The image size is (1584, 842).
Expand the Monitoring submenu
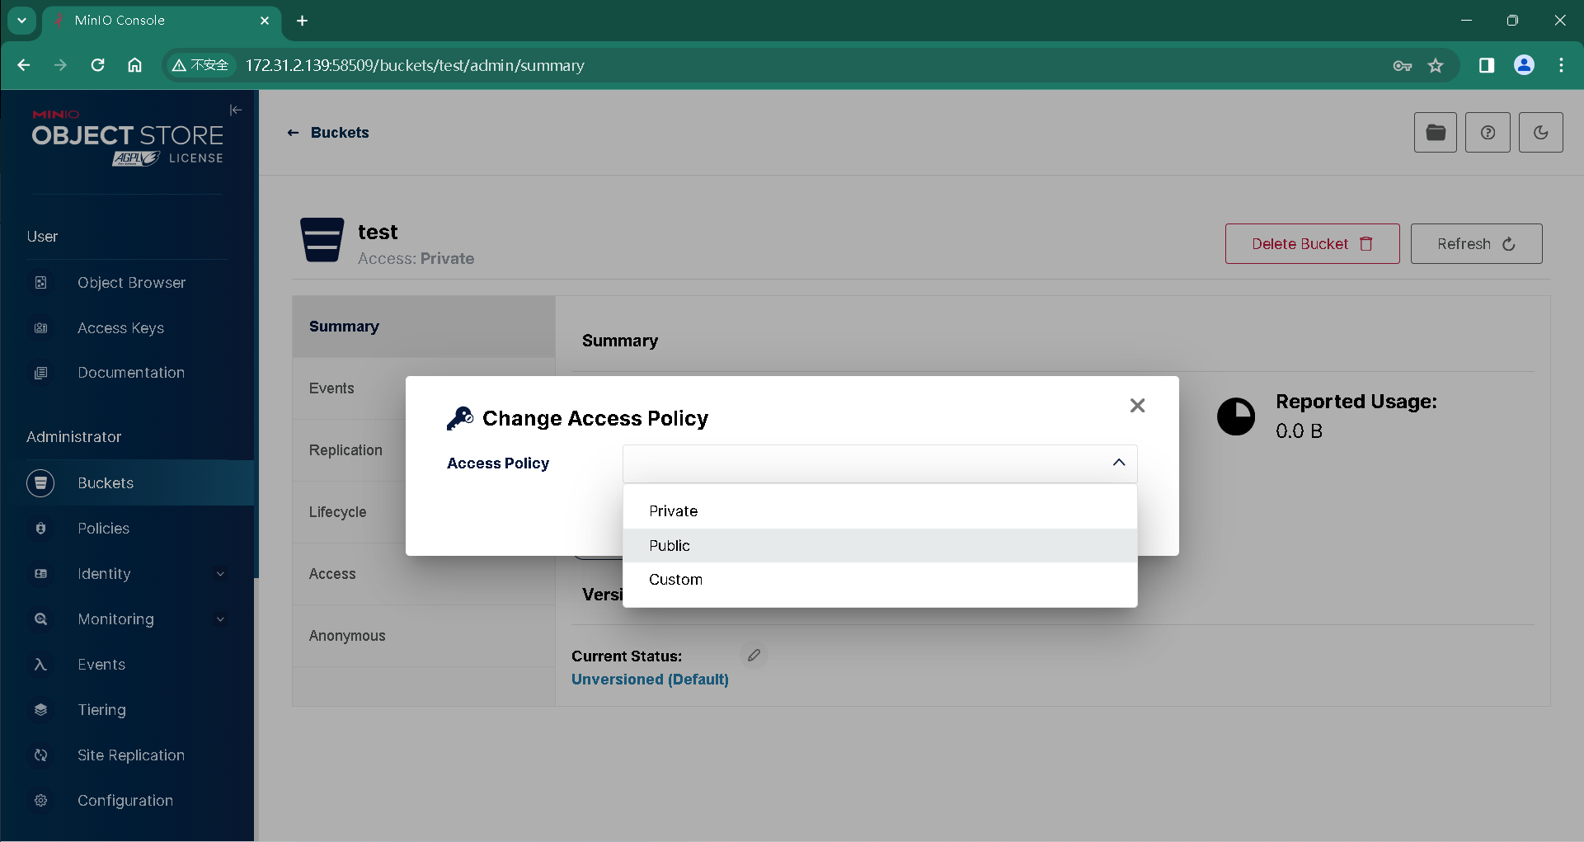[220, 619]
